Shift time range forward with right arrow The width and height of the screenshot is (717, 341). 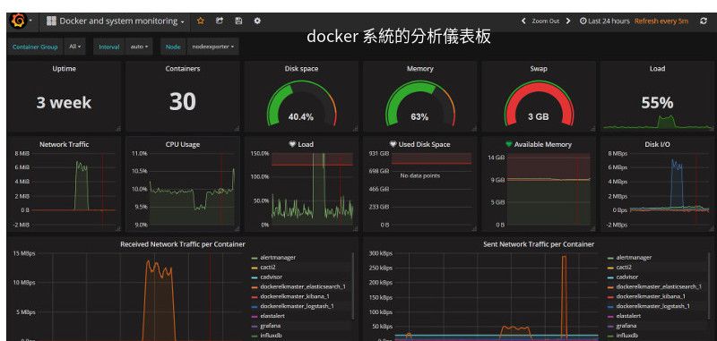point(568,21)
